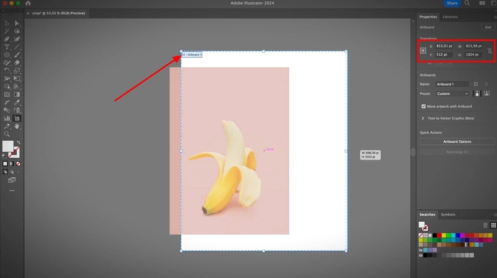Viewport: 497px width, 278px height.
Task: Select the crop document tab
Action: [x=59, y=14]
